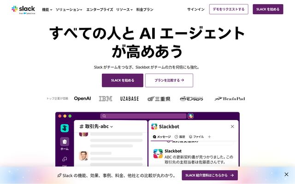The width and height of the screenshot is (295, 184).
Task: Click the man's profile photo in channel
Action: 83,156
